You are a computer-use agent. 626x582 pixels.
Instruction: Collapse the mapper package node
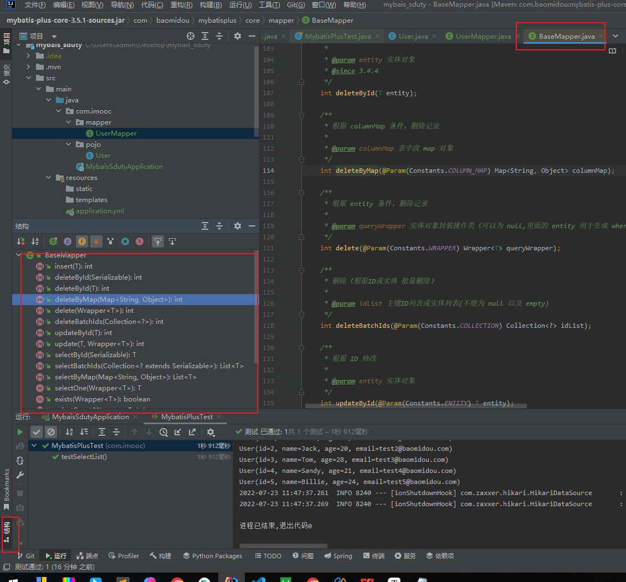click(x=68, y=122)
